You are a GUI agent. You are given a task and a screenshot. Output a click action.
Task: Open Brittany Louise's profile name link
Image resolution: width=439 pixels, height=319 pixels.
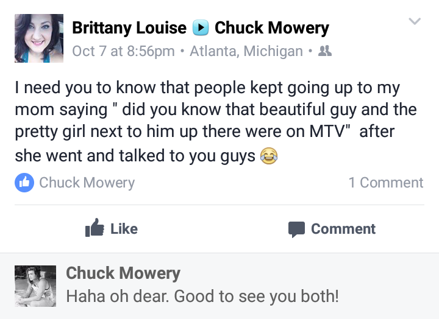click(129, 28)
